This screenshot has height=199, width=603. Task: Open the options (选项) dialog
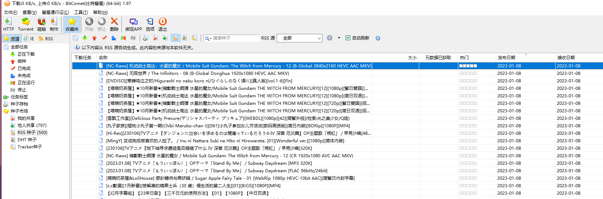coord(150,24)
